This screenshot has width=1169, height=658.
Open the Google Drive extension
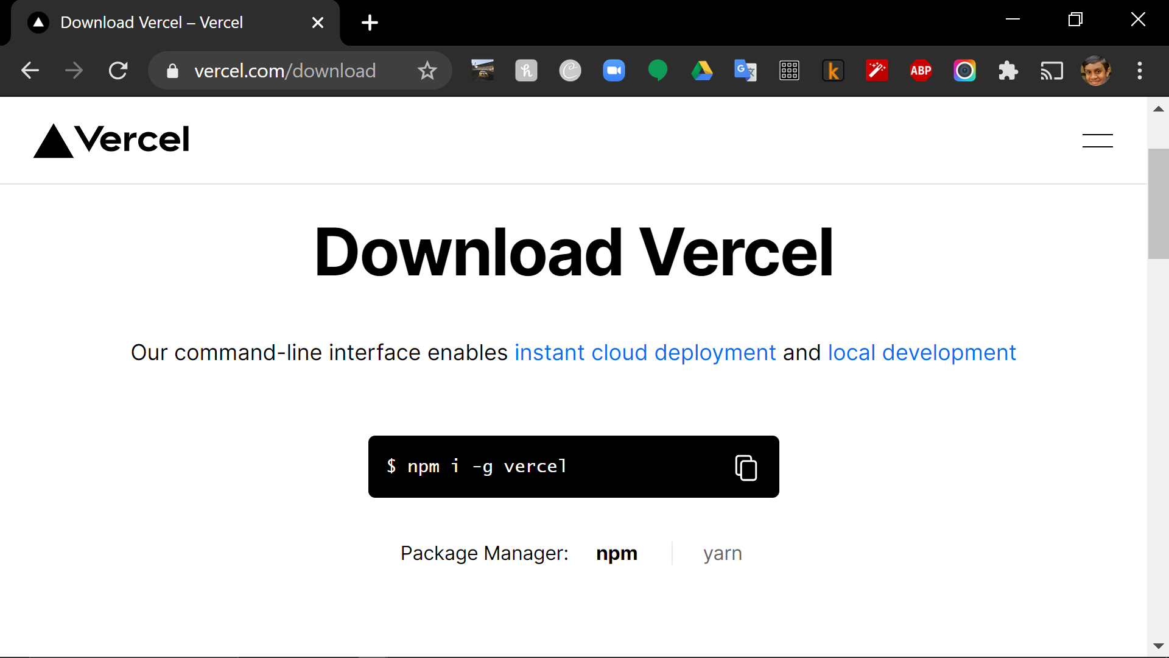tap(701, 71)
